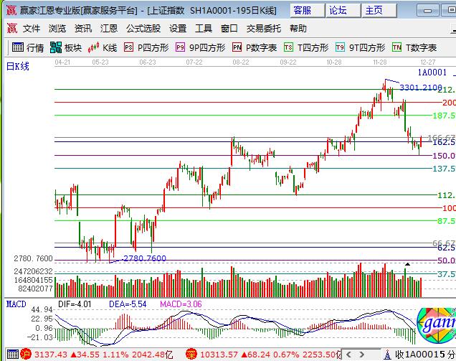Open the 文件 file menu
This screenshot has width=456, height=361.
32,29
